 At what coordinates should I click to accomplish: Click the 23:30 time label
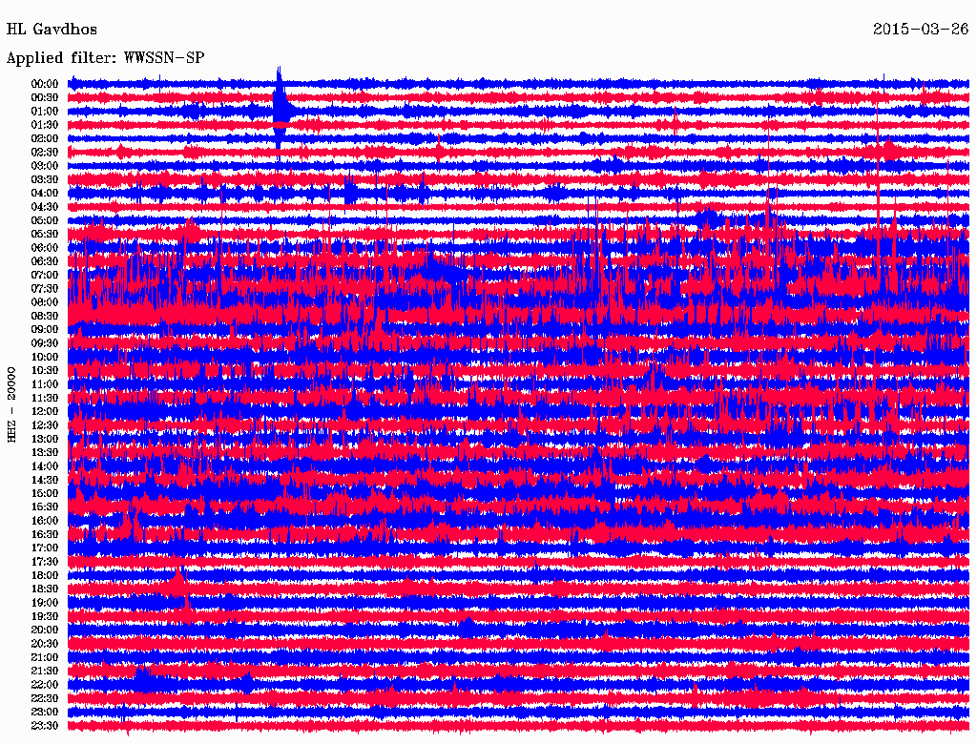[x=45, y=725]
